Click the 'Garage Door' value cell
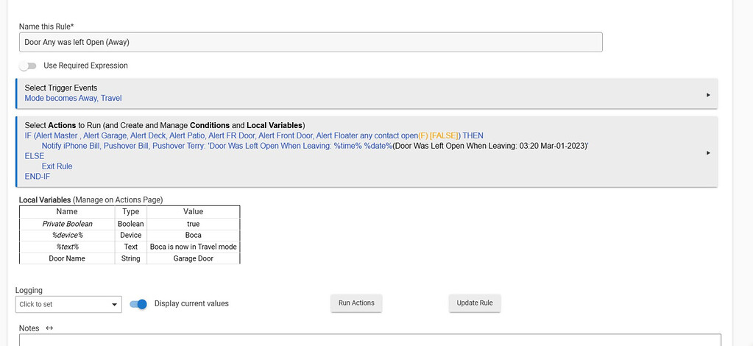The width and height of the screenshot is (753, 346). pyautogui.click(x=193, y=258)
